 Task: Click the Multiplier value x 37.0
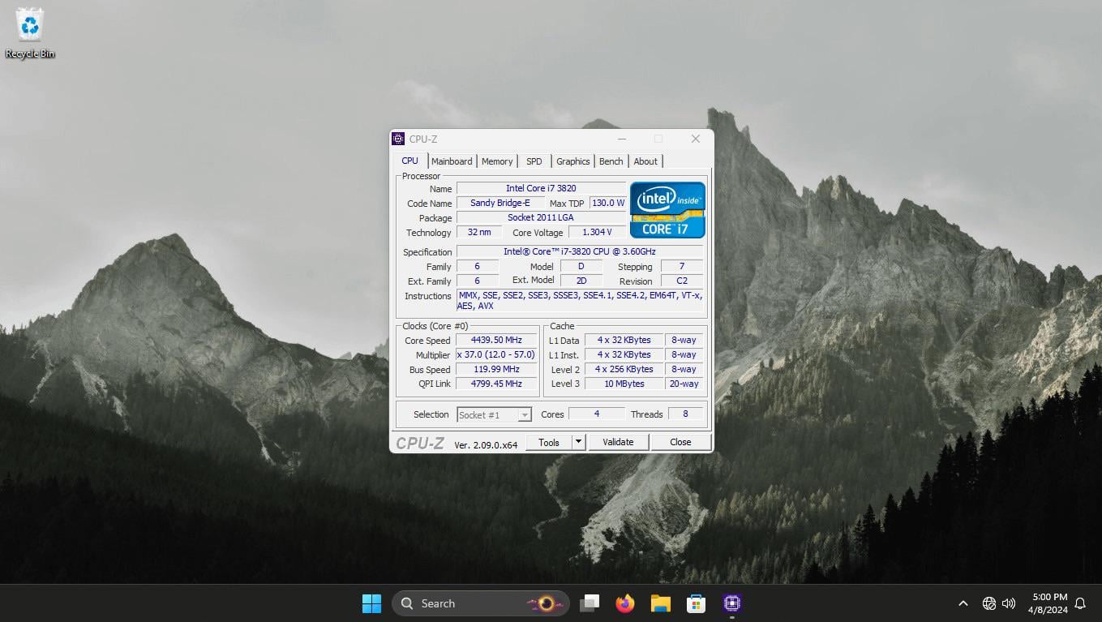(496, 354)
